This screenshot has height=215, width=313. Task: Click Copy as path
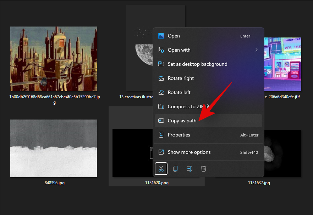point(182,121)
